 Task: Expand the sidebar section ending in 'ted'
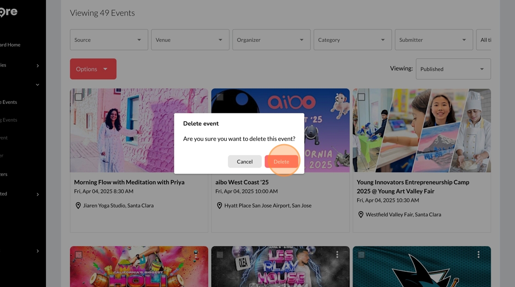click(37, 194)
